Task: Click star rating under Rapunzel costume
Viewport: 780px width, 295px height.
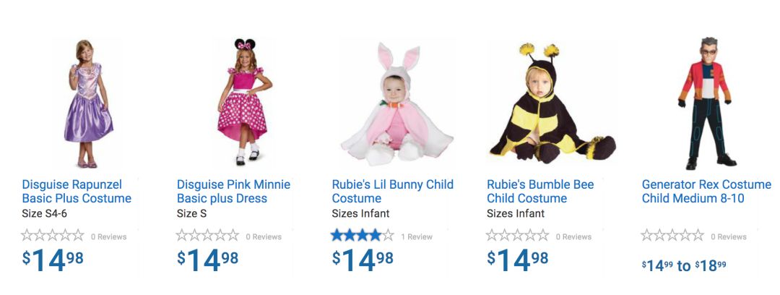Action: click(53, 236)
